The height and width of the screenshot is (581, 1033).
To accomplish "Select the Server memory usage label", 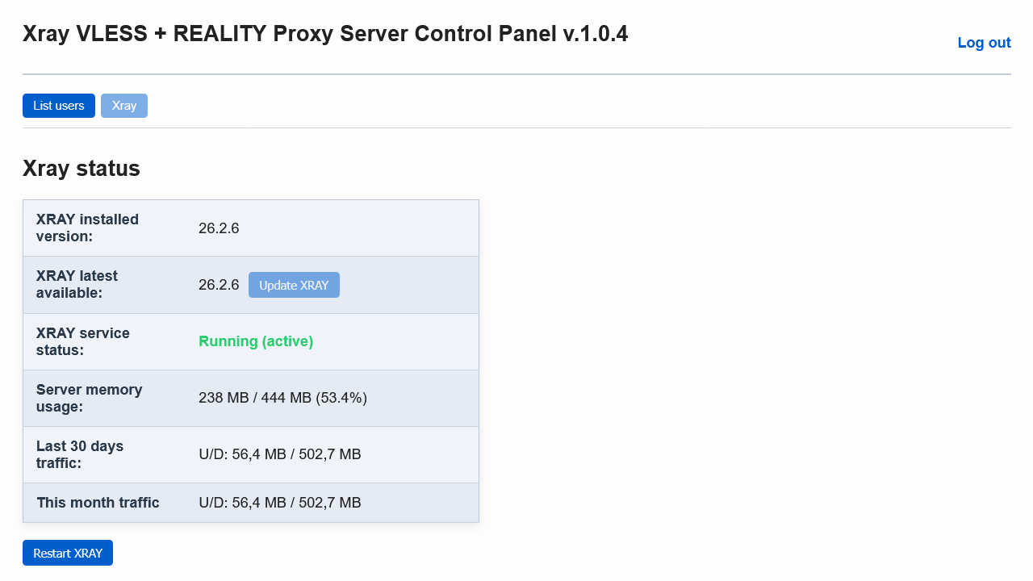I will tap(89, 398).
